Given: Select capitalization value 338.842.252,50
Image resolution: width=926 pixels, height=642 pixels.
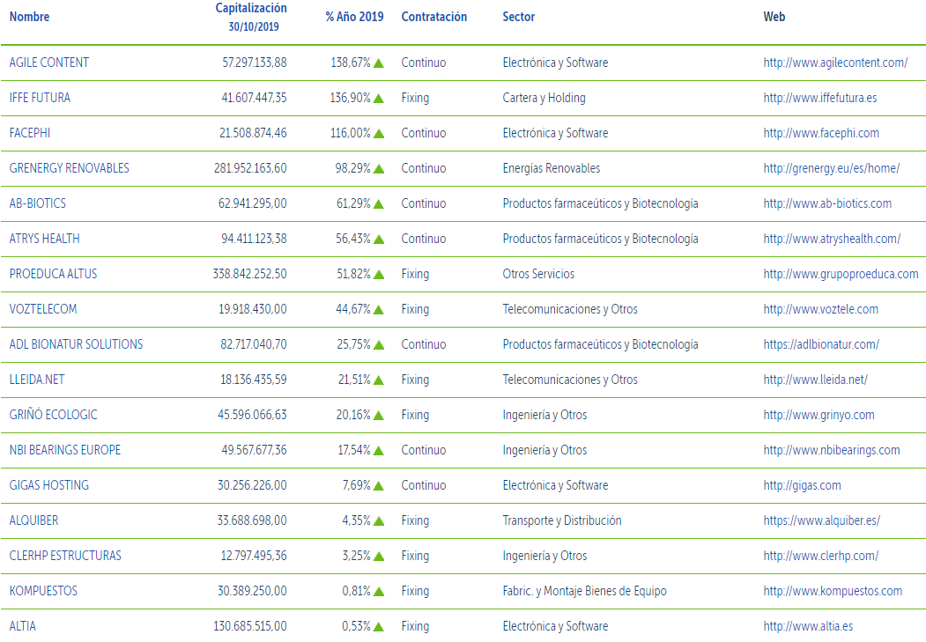Looking at the screenshot, I should [x=250, y=274].
